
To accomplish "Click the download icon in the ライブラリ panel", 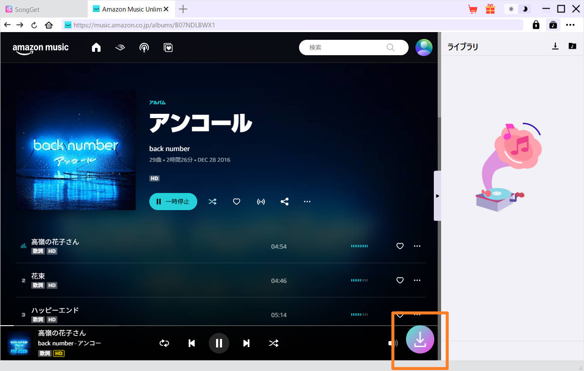I will [555, 47].
